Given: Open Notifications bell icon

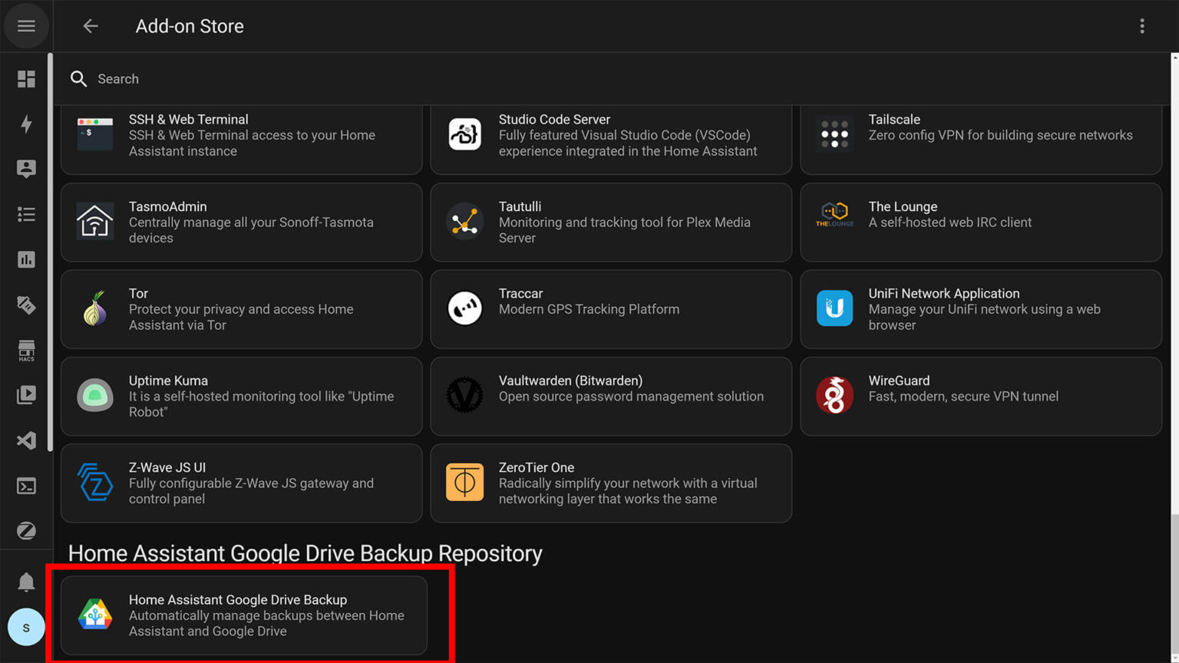Looking at the screenshot, I should (x=26, y=582).
